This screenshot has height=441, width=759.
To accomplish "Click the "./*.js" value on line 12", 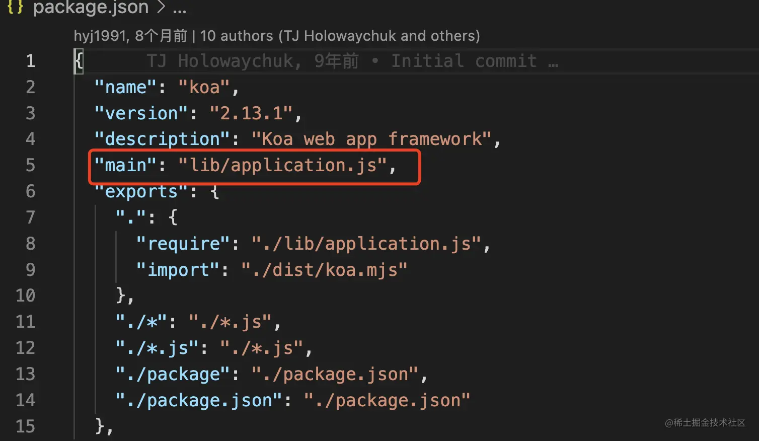I will [262, 348].
